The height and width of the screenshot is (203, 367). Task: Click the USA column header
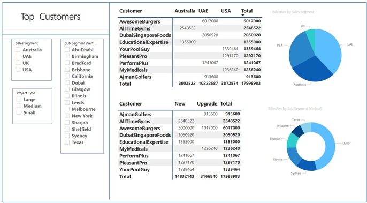(226, 11)
